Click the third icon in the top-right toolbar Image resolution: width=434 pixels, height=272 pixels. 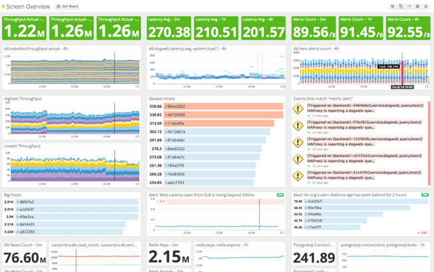pyautogui.click(x=409, y=6)
